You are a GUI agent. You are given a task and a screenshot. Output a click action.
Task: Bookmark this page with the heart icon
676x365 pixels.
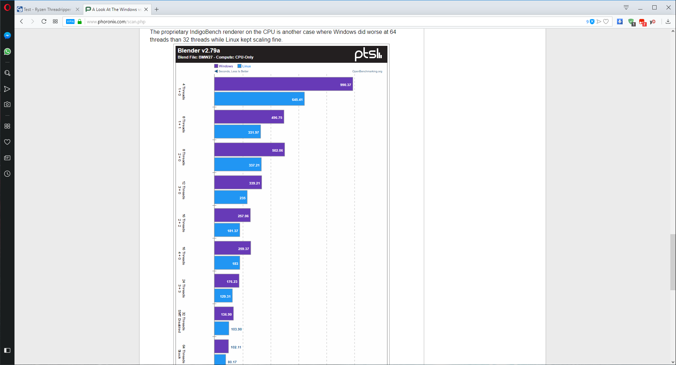tap(606, 22)
